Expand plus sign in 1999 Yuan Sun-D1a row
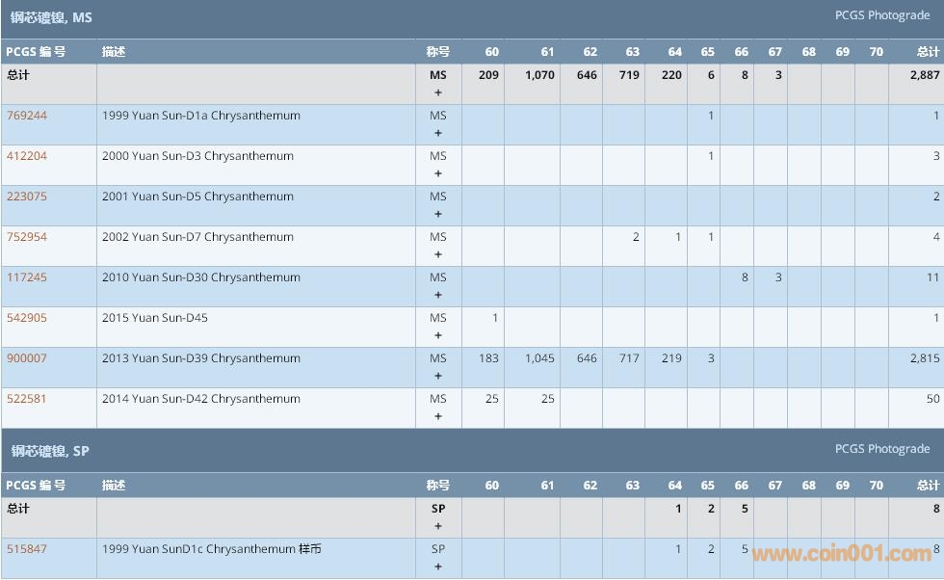 pos(438,134)
